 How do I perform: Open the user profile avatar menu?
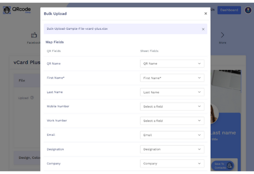coord(248,10)
